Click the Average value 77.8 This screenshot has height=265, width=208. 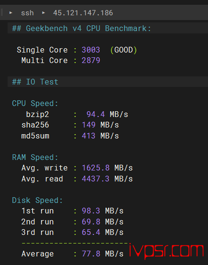point(91,254)
